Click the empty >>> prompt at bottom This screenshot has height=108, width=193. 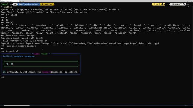pyautogui.click(x=2, y=77)
